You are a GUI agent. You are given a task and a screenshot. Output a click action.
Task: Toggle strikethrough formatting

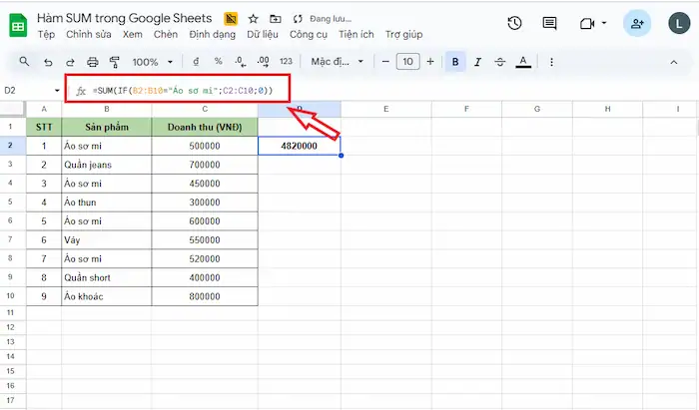(499, 62)
